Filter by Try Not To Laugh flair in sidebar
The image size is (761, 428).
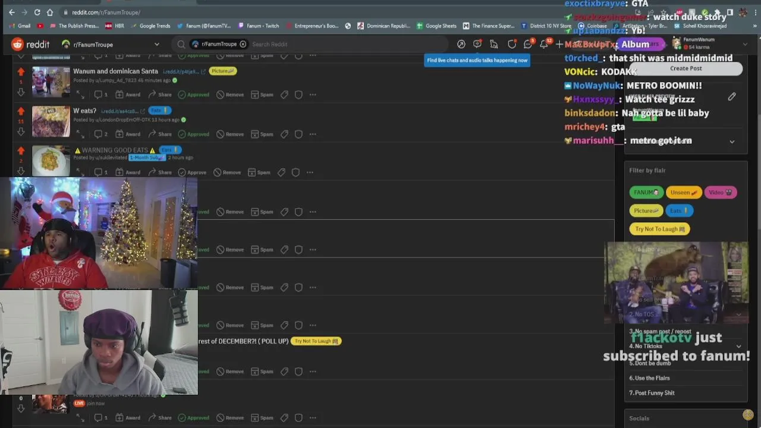pos(659,229)
